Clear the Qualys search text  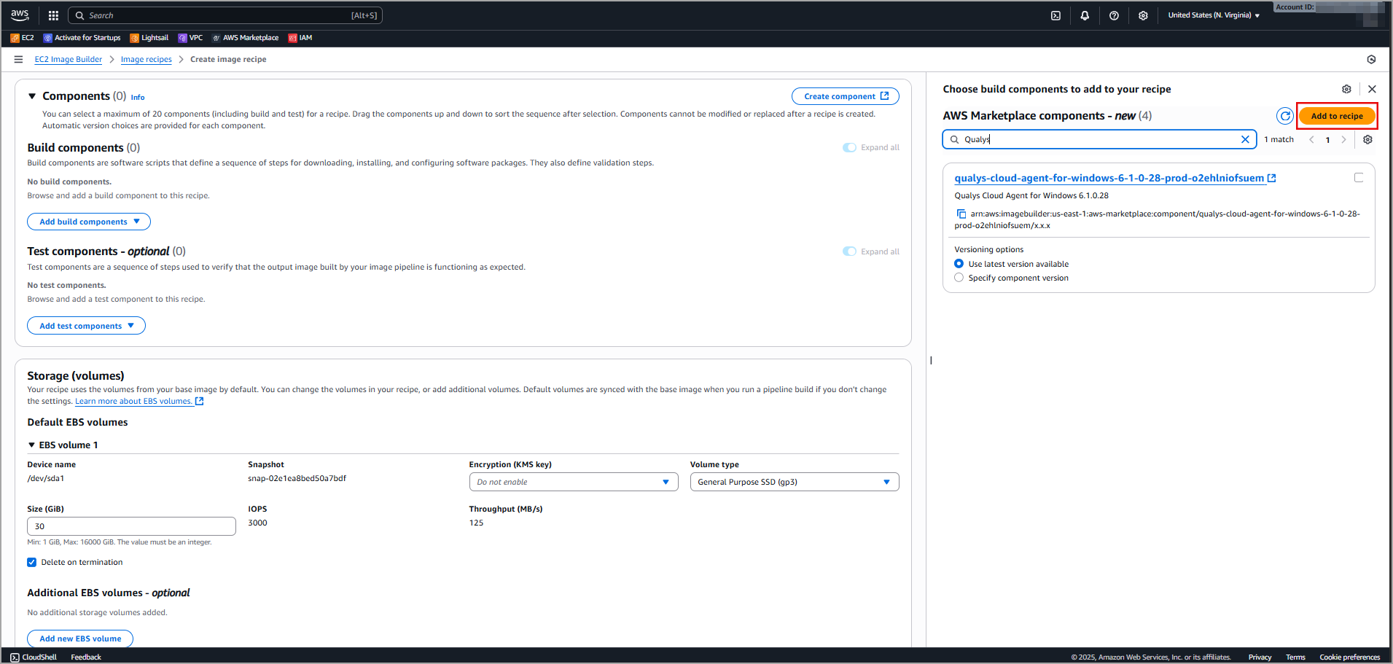pyautogui.click(x=1245, y=139)
